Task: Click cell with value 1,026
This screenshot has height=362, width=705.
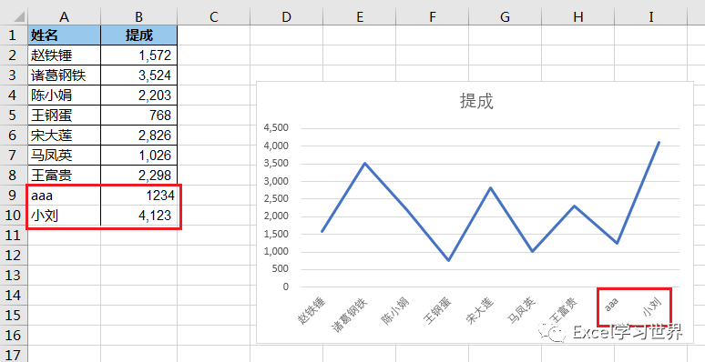Action: pyautogui.click(x=139, y=156)
